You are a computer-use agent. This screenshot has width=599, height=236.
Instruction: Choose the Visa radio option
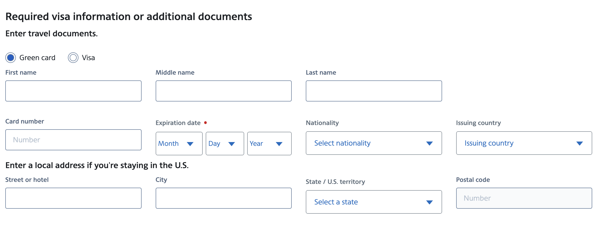[x=73, y=58]
